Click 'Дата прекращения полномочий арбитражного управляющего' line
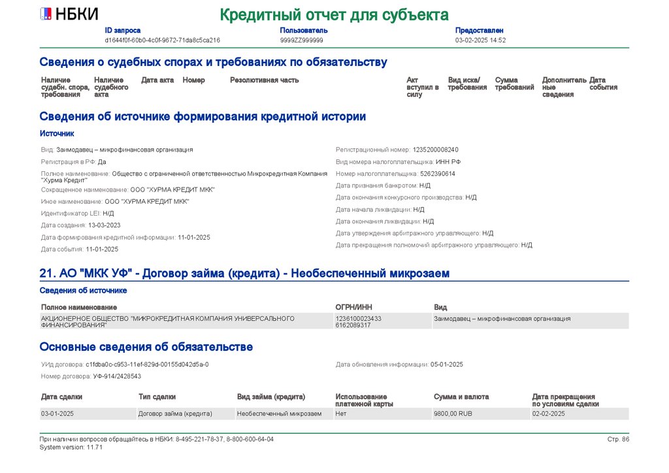669x473 pixels. click(434, 245)
